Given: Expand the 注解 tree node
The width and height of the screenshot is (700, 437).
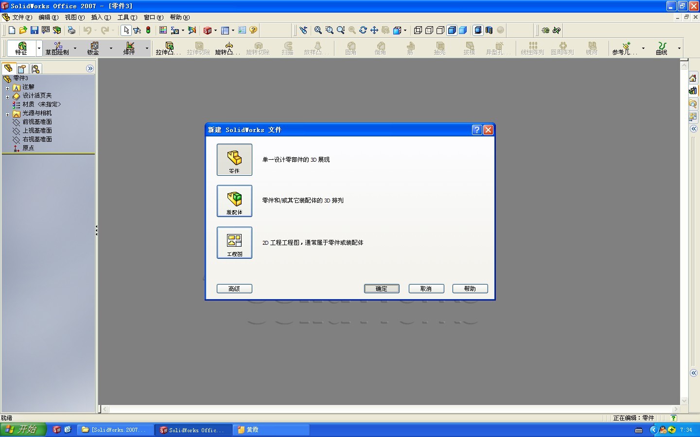Looking at the screenshot, I should [x=7, y=88].
